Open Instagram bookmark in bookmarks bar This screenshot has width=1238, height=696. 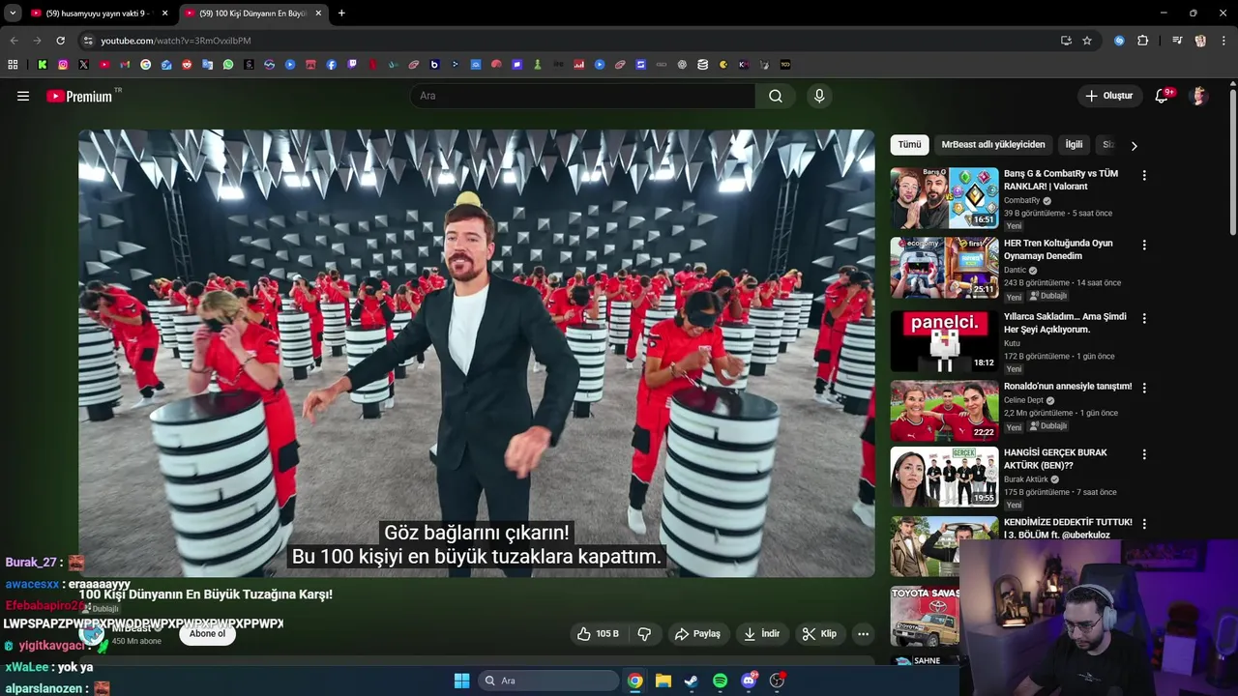[63, 65]
